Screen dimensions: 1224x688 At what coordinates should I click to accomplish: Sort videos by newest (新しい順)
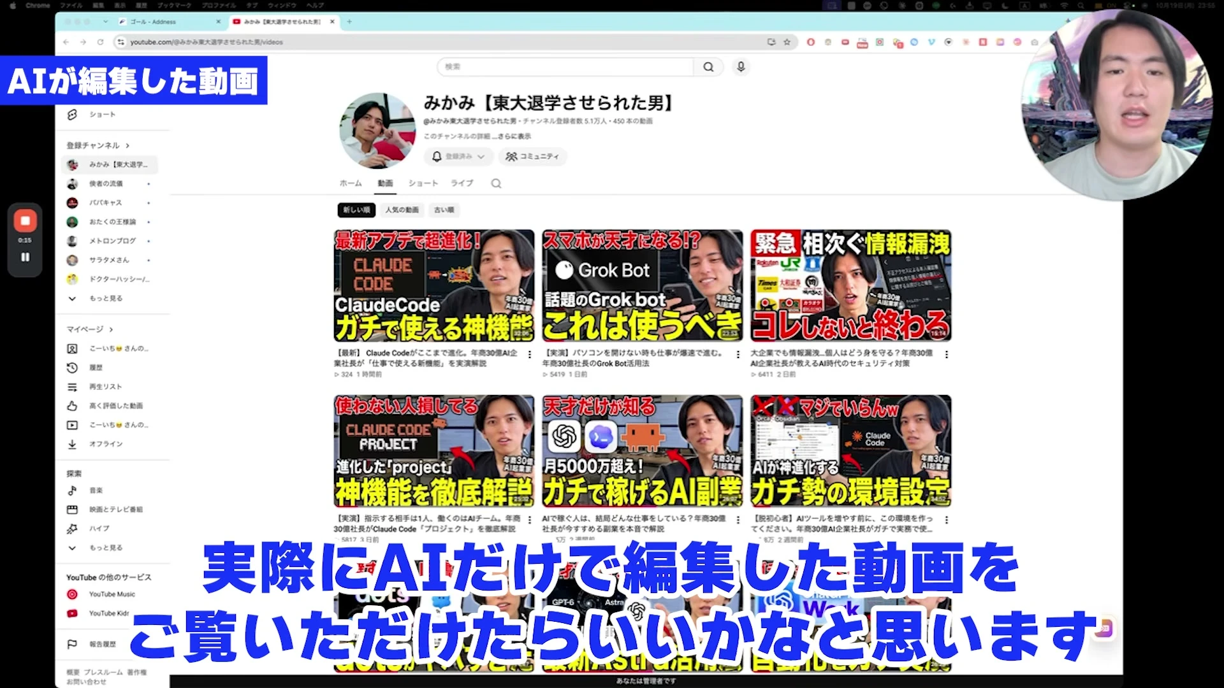coord(356,210)
